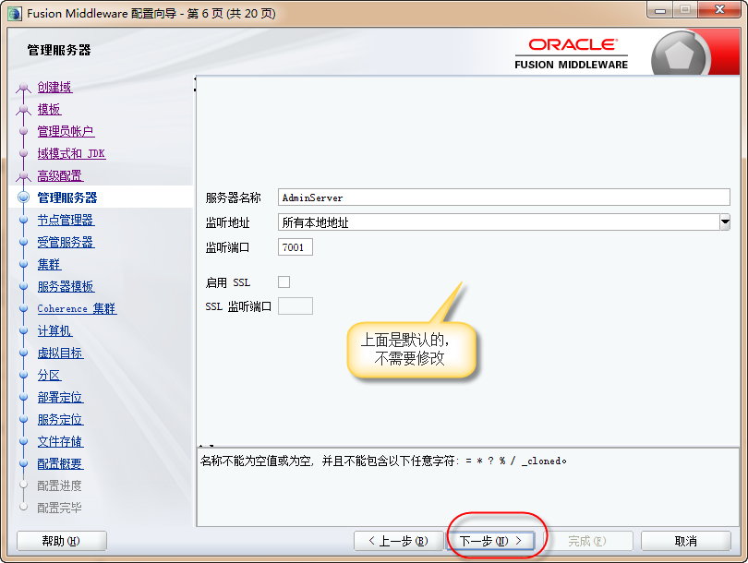This screenshot has height=563, width=748.
Task: Click the 服务器模板 step bullet icon
Action: [x=23, y=286]
